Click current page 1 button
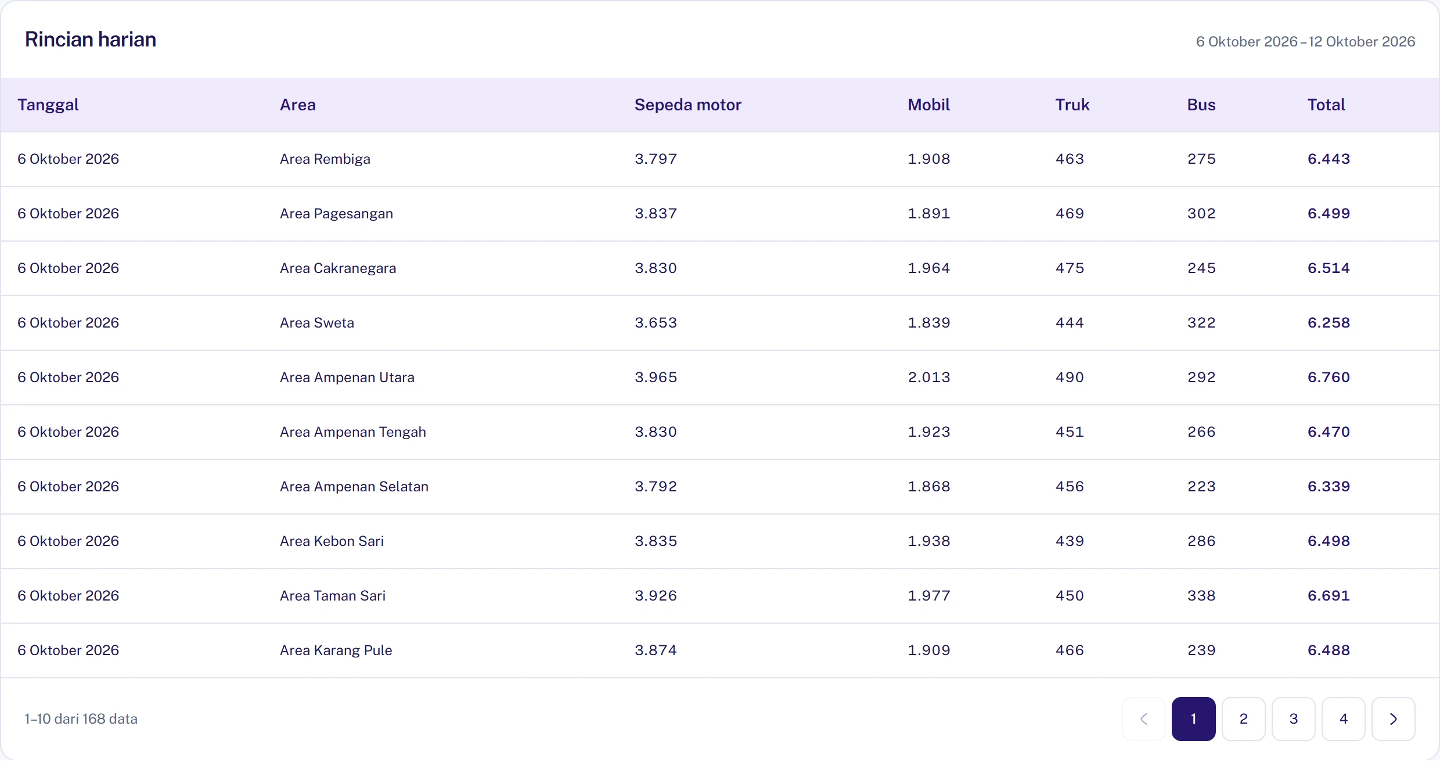The width and height of the screenshot is (1440, 762). (x=1194, y=719)
